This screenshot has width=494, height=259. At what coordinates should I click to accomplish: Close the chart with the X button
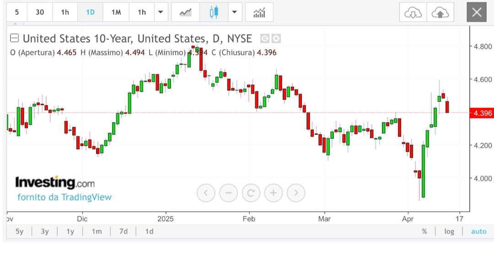(477, 12)
